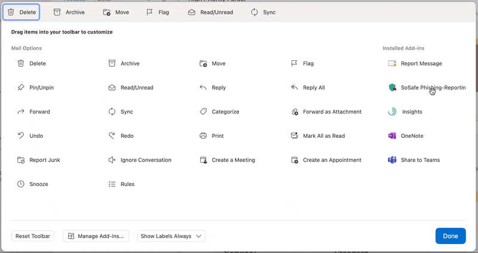
Task: Click the Delete button in the toolbar
Action: pos(22,12)
